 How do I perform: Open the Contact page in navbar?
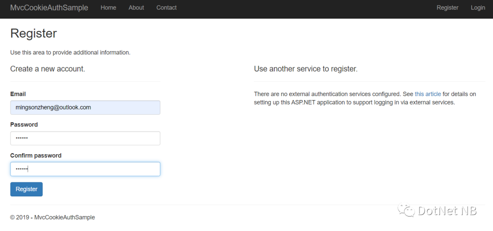pos(166,8)
